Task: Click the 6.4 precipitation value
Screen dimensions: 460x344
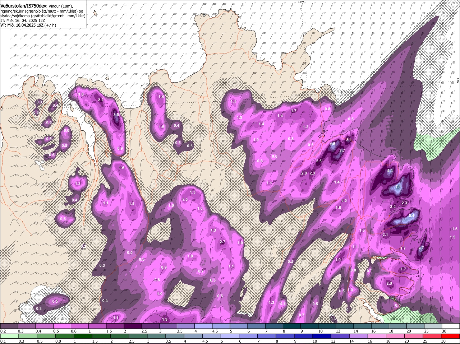Action: [412, 216]
